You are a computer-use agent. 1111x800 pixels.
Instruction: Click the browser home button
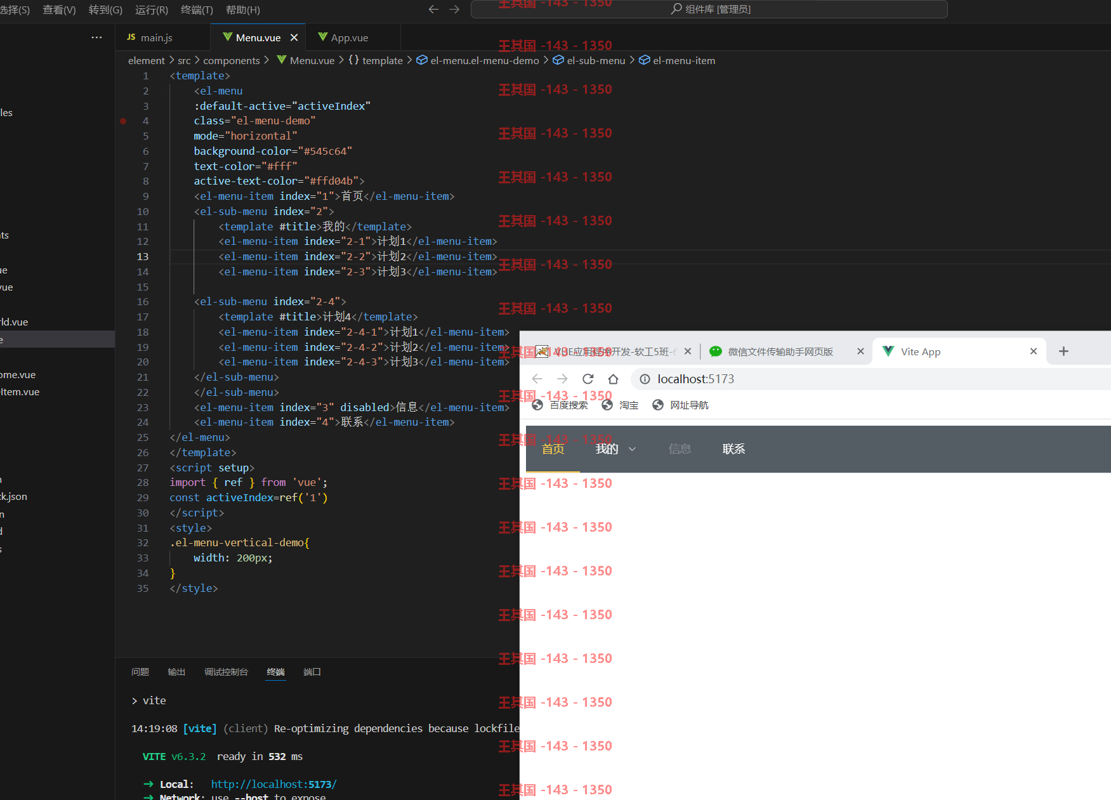613,379
